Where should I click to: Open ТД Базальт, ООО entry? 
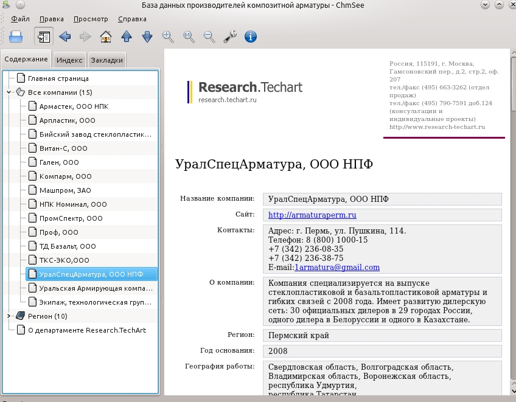pyautogui.click(x=68, y=246)
